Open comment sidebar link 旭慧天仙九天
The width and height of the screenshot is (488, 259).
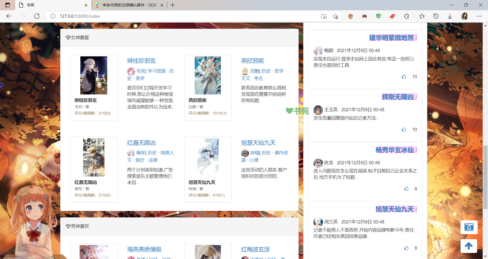(395, 209)
